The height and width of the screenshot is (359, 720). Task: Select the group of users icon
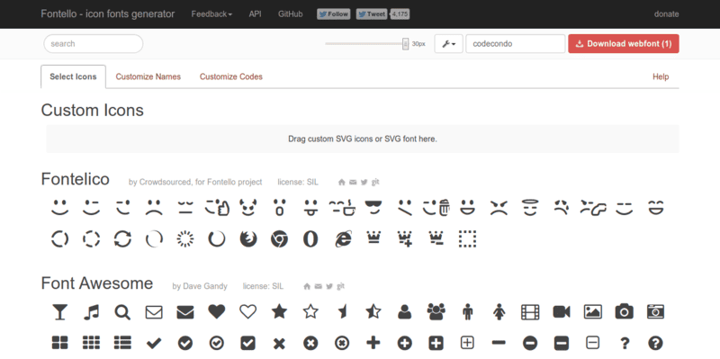(x=436, y=312)
